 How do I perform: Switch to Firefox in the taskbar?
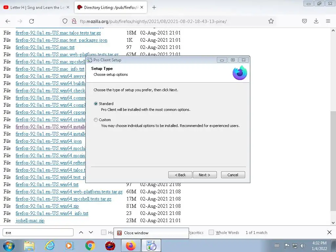pyautogui.click(x=131, y=245)
